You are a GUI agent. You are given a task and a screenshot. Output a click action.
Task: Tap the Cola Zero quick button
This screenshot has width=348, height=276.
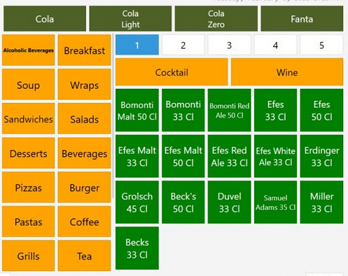pos(216,19)
